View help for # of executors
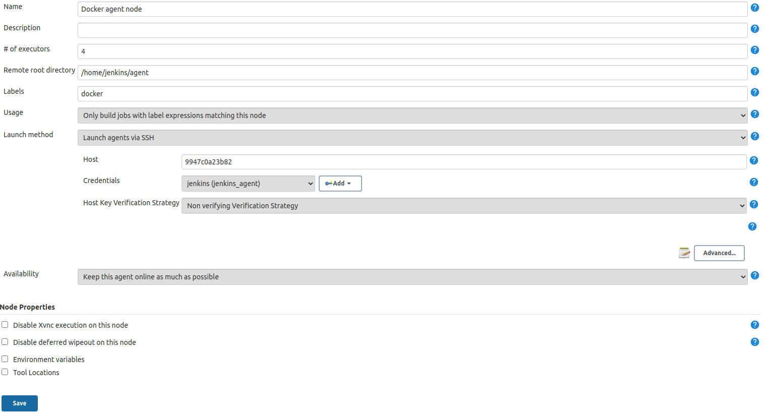Viewport: 766px width, 416px height. click(x=754, y=50)
